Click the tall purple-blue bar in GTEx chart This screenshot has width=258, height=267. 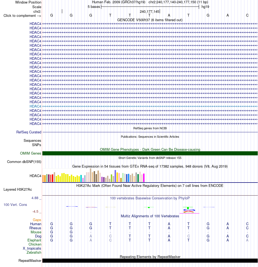tap(115, 176)
